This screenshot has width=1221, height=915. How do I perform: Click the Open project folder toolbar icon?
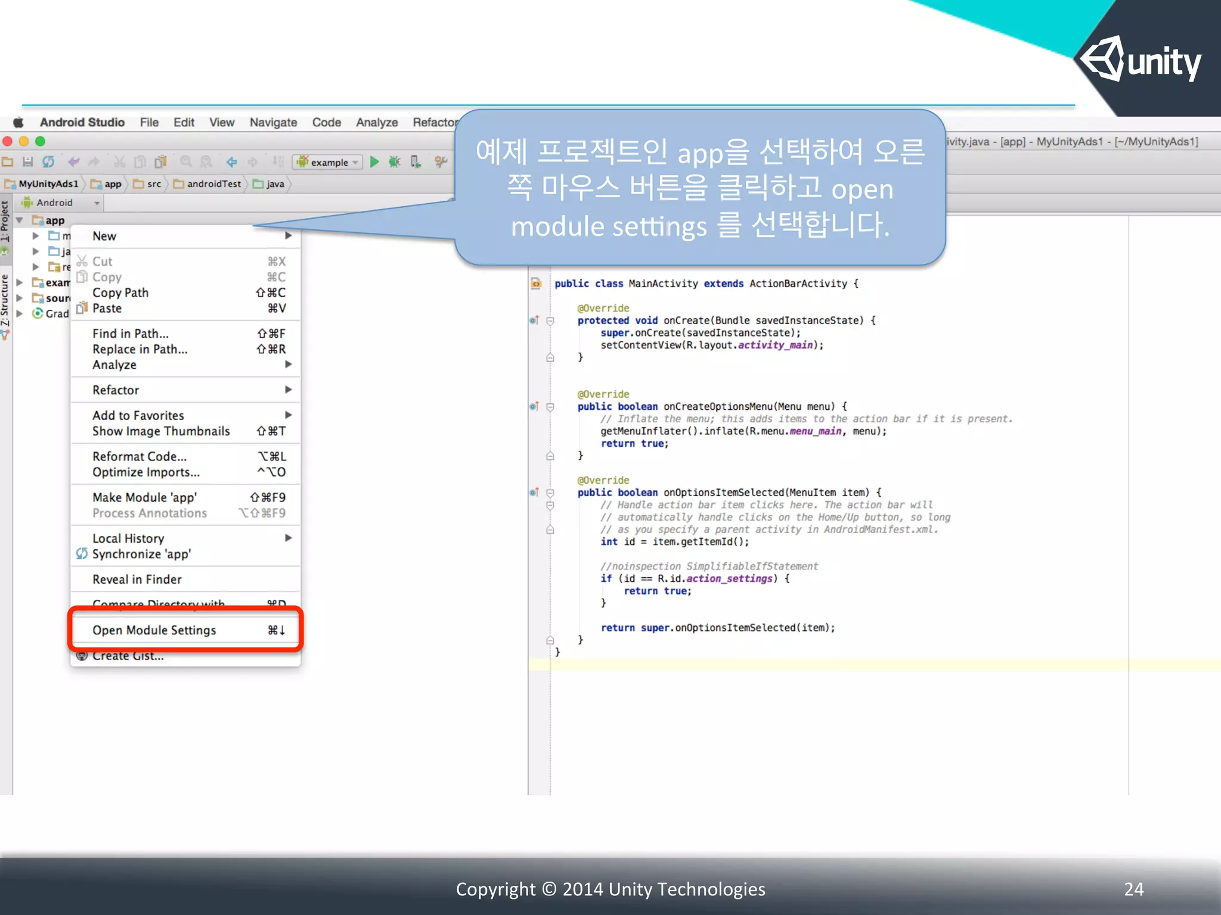tap(8, 162)
